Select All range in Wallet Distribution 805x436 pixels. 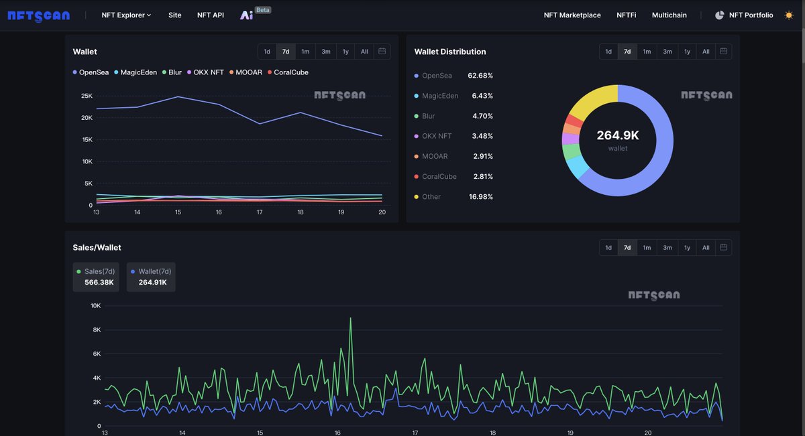(x=706, y=52)
